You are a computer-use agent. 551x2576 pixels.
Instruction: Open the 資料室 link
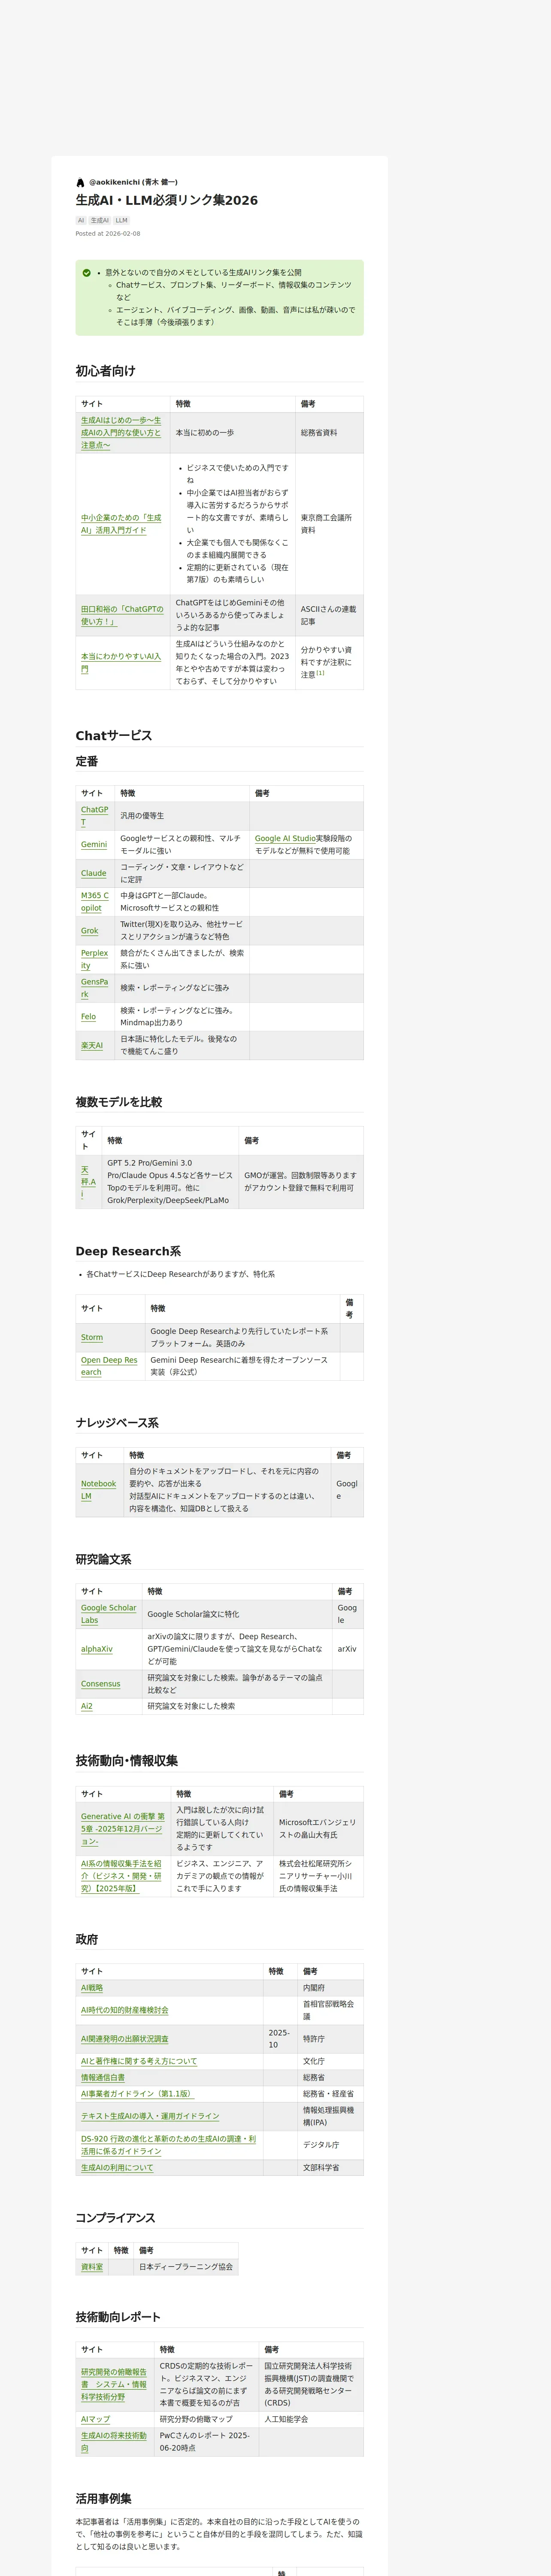pyautogui.click(x=92, y=2267)
